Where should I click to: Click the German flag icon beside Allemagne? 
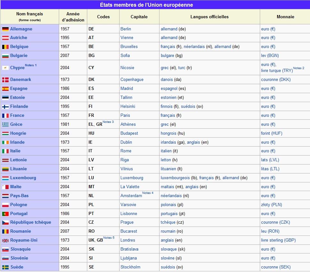5,29
